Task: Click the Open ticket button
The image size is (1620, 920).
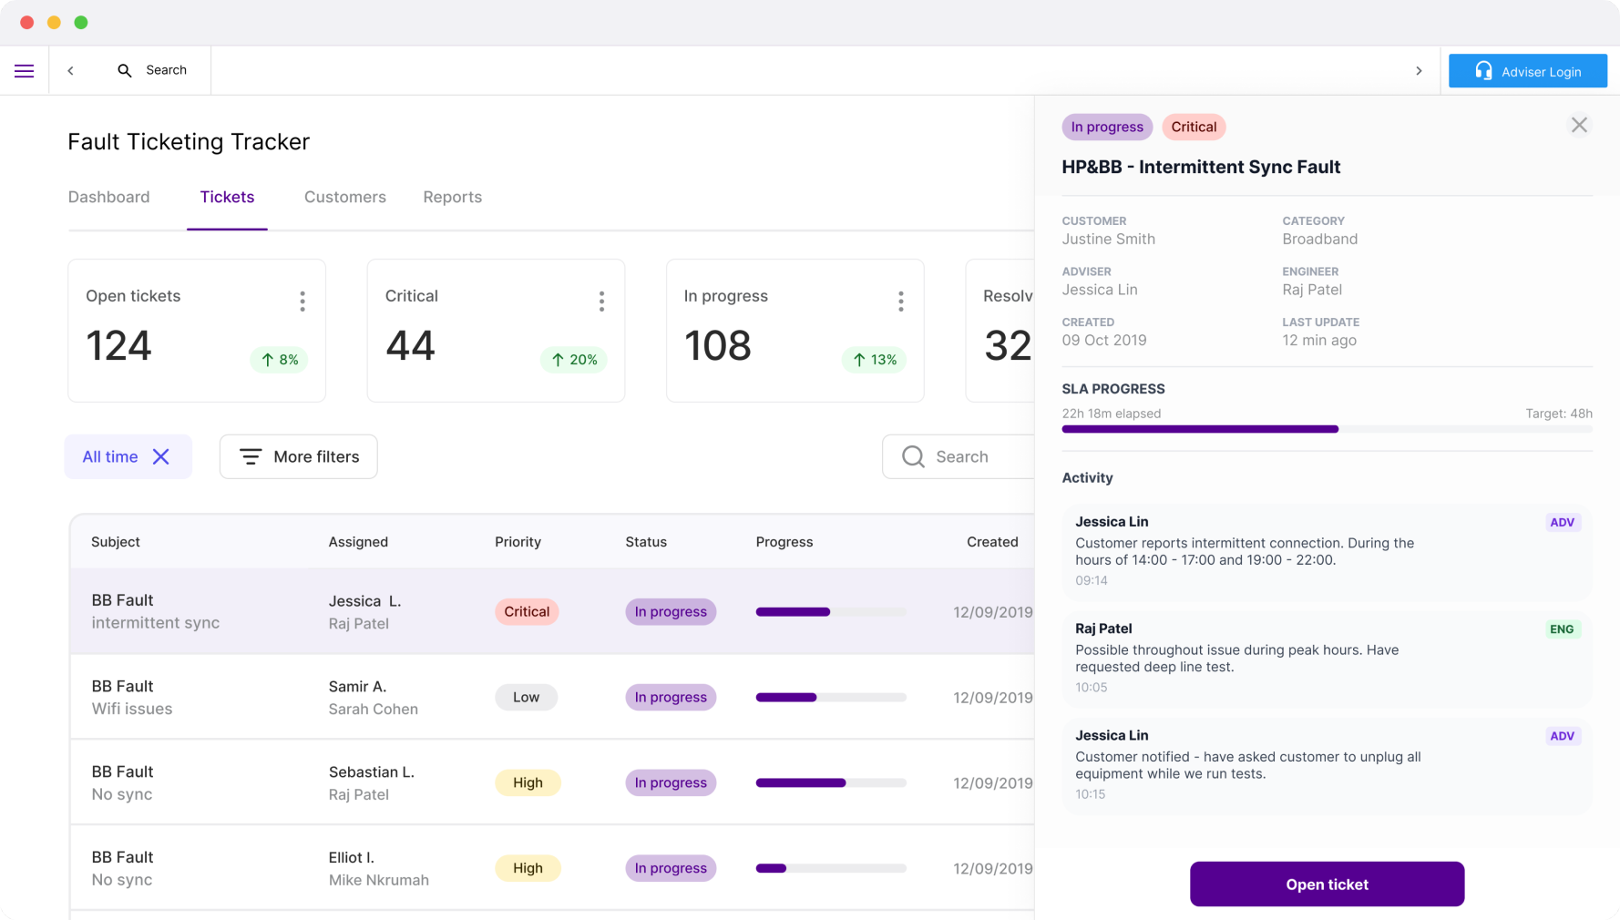Action: pos(1327,884)
